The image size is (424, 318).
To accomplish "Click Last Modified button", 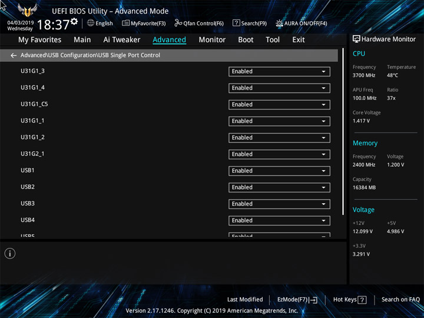I will coord(245,299).
